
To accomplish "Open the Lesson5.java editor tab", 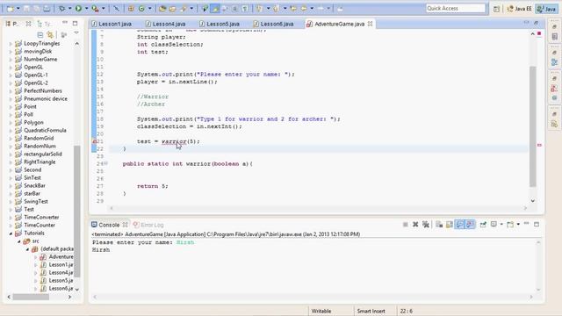I will point(220,24).
